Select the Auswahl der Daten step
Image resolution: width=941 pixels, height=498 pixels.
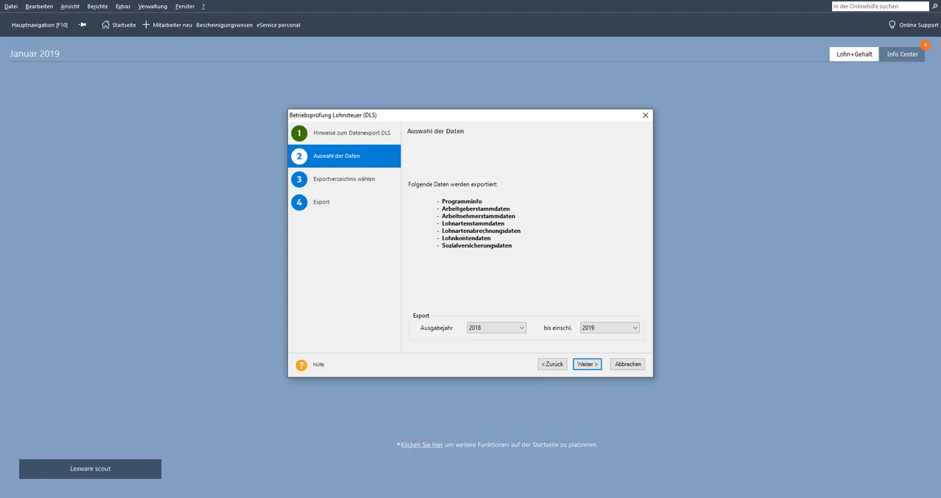coord(344,156)
